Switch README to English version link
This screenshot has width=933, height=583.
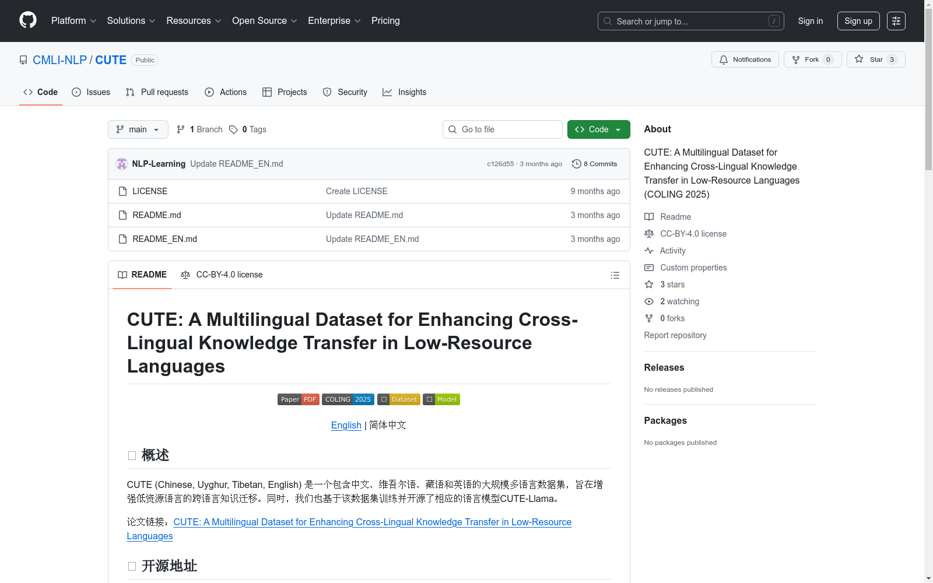click(x=346, y=425)
